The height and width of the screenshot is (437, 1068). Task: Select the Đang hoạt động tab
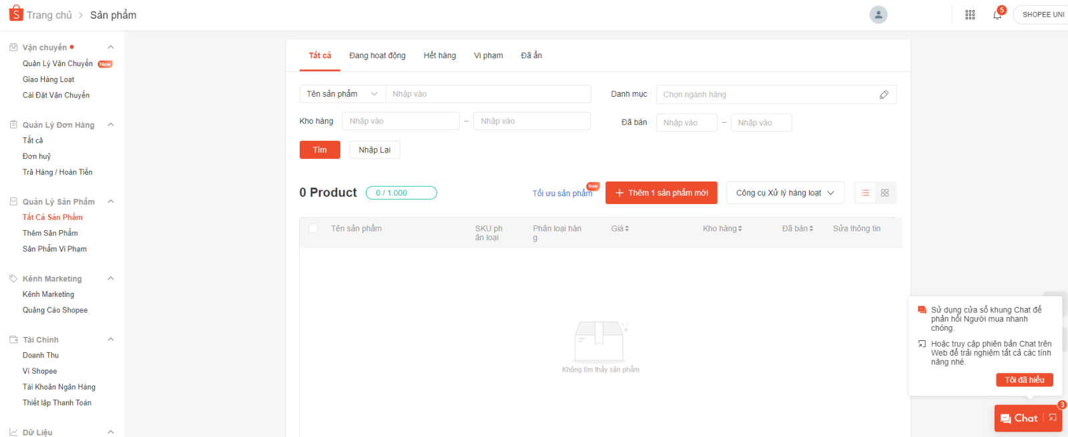(377, 55)
